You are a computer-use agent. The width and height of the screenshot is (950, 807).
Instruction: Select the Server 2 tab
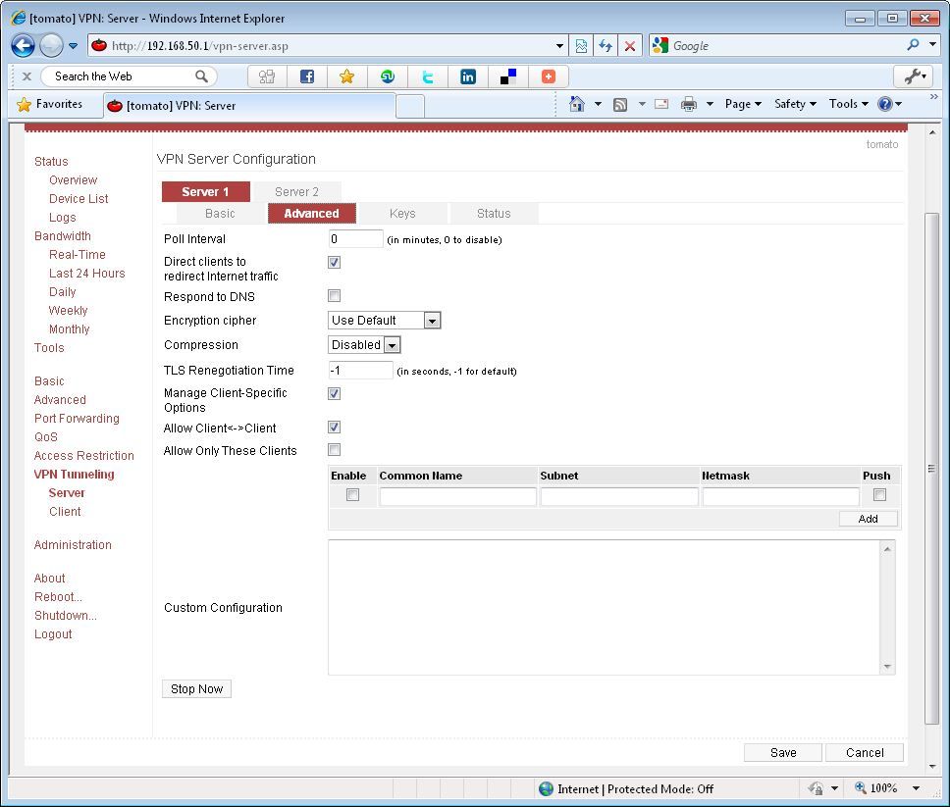296,192
